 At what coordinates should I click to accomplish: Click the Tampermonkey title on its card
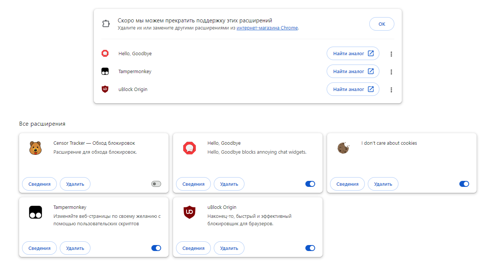tap(70, 207)
